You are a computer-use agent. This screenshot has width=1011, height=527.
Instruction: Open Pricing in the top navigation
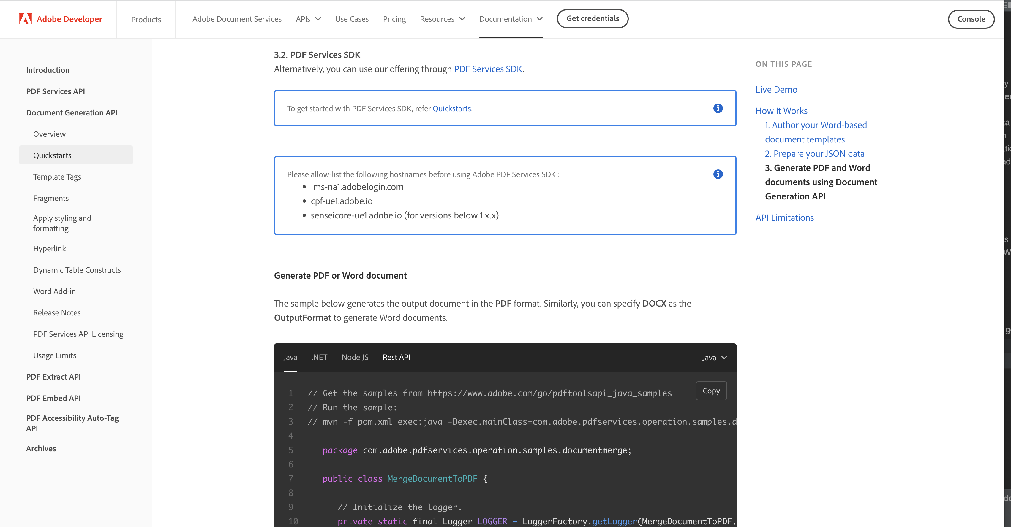pos(394,19)
